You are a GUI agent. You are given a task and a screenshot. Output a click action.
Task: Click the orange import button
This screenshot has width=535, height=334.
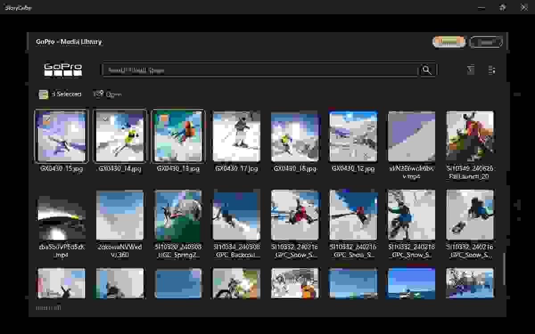(449, 42)
